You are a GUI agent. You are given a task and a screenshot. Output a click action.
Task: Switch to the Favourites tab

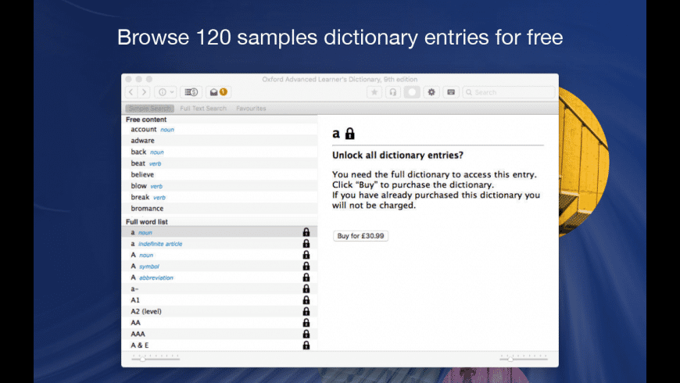tap(251, 109)
